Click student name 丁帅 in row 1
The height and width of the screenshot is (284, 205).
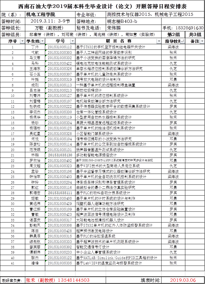pos(35,47)
